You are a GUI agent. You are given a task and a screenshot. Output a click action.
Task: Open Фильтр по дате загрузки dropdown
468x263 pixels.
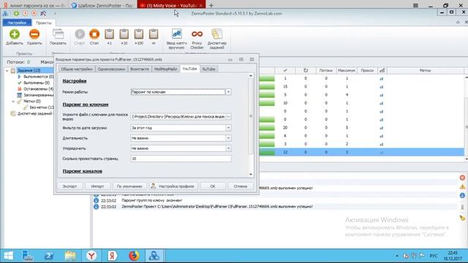(228, 128)
